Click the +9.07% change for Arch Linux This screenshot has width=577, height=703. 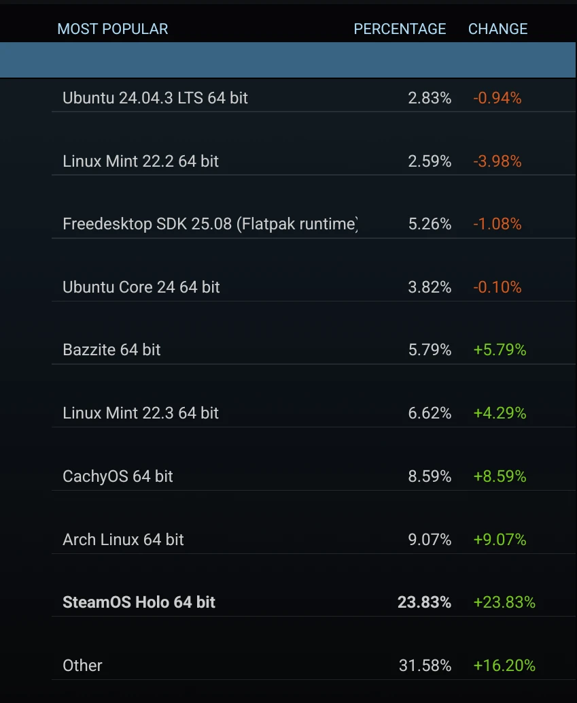pyautogui.click(x=500, y=540)
